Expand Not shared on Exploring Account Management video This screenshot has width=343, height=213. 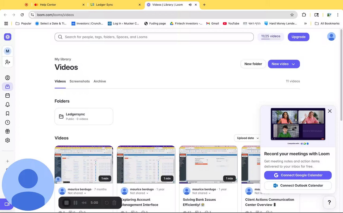click(139, 193)
